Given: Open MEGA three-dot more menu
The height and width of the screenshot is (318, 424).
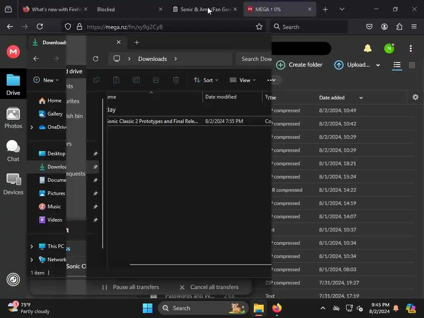Looking at the screenshot, I should [x=411, y=48].
